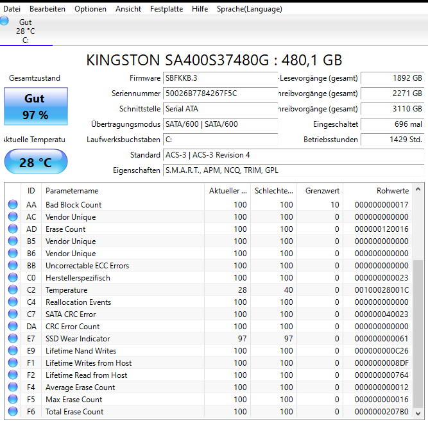The image size is (428, 424).
Task: Click the 28 °C temperature button
Action: coord(36,161)
